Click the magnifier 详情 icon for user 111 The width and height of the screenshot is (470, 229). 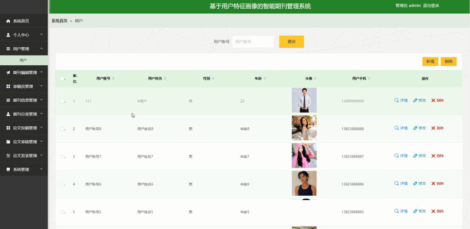(397, 101)
